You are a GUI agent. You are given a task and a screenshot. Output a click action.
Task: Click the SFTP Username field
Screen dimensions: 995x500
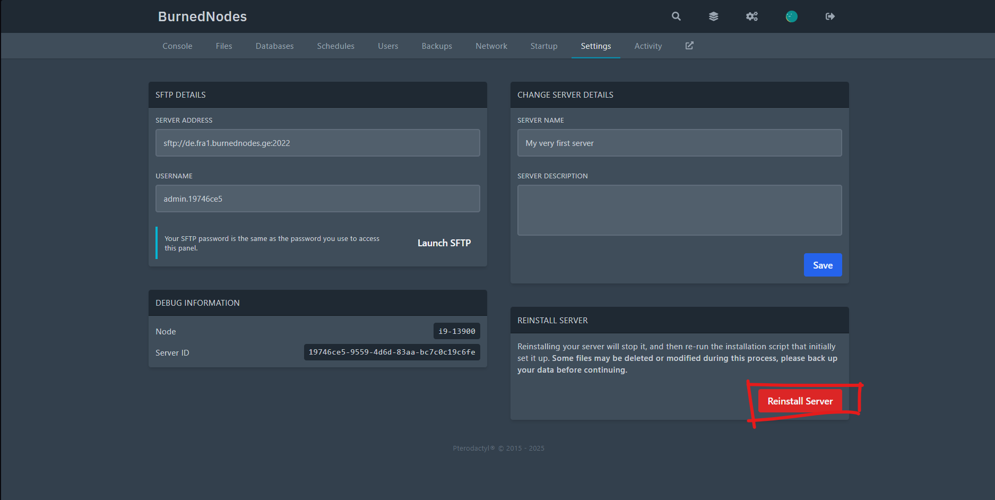coord(318,199)
